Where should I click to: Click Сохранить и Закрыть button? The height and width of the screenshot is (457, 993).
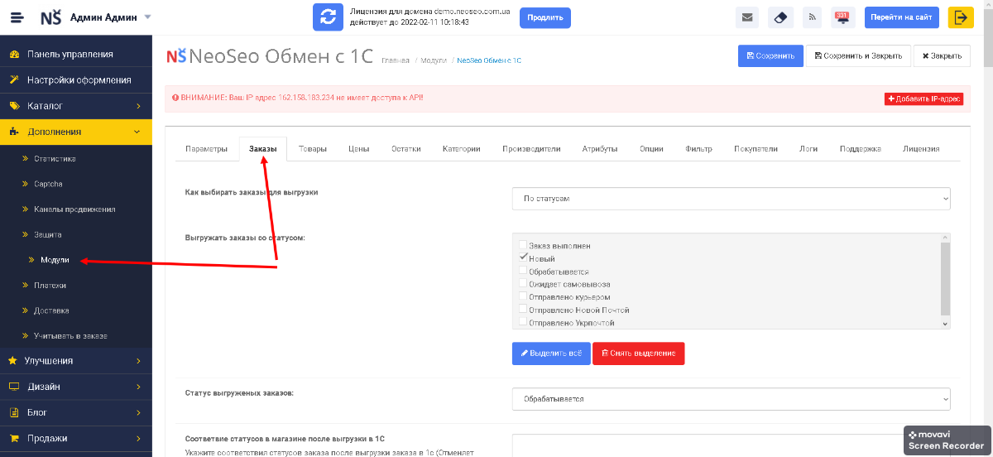click(x=858, y=55)
